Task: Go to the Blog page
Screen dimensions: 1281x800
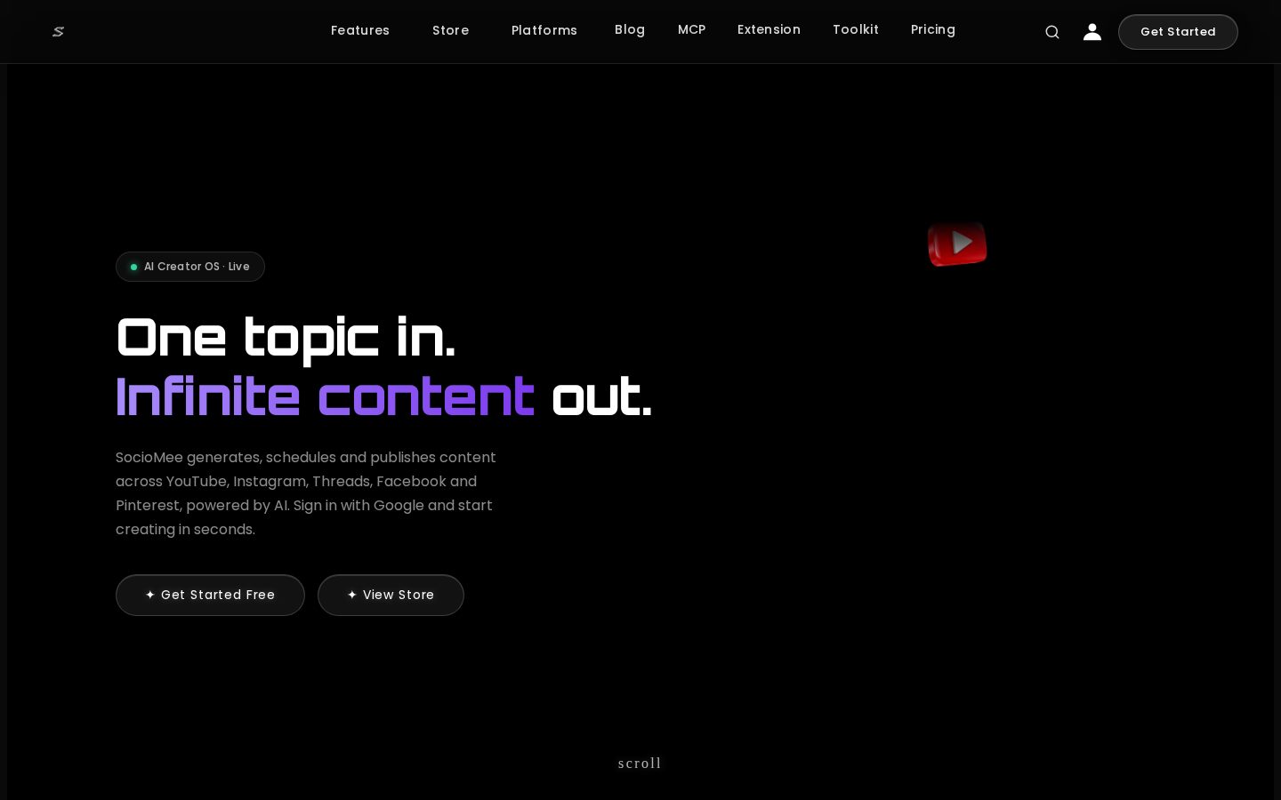Action: coord(630,29)
